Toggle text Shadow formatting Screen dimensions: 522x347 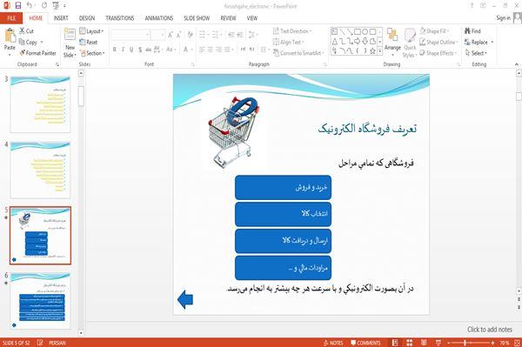coord(140,50)
